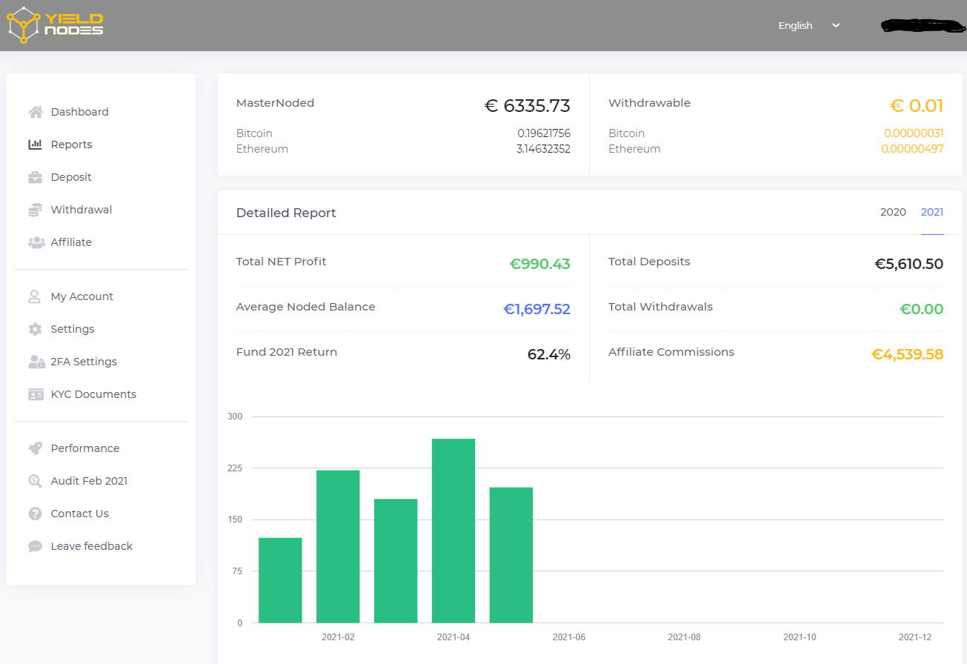Click the Dashboard home icon
Screen dimensions: 967x664
click(x=36, y=112)
